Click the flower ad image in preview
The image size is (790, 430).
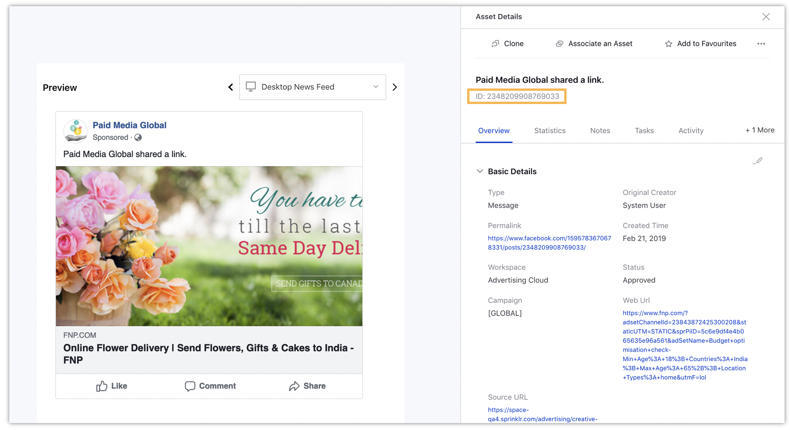(x=209, y=246)
